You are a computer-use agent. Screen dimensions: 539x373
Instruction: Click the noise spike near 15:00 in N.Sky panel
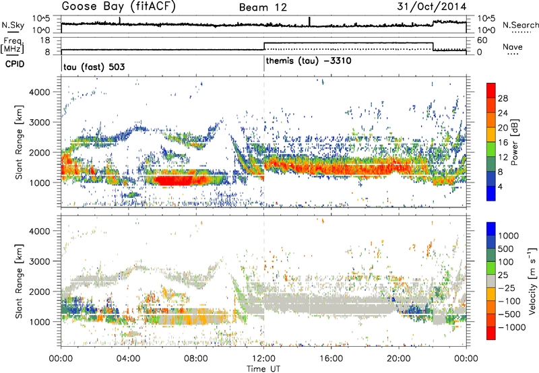(309, 22)
